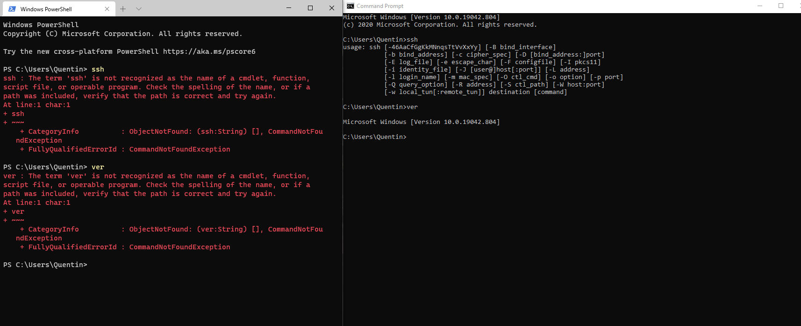Close the Windows PowerShell tab

tap(107, 9)
